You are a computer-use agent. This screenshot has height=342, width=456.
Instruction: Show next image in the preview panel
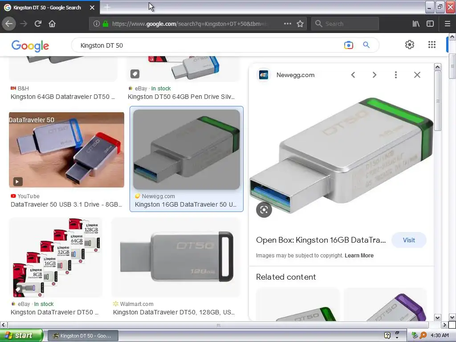374,75
